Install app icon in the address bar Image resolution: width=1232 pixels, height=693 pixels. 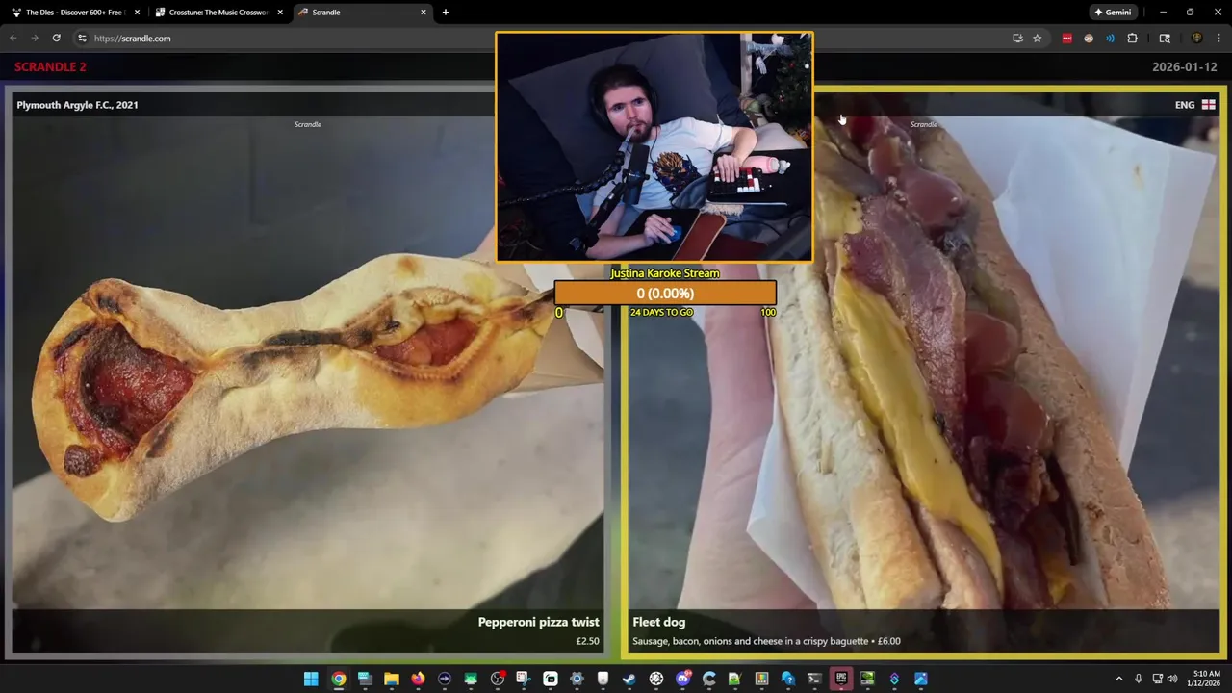(x=1017, y=38)
